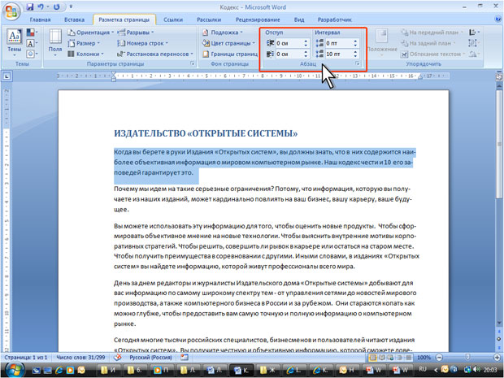Click the zoom in plus button
Image resolution: width=504 pixels, height=378 pixels.
[497, 358]
